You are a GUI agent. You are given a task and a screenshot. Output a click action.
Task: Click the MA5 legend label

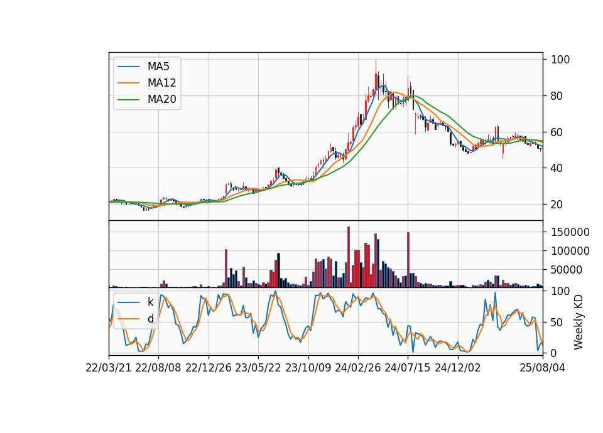158,67
